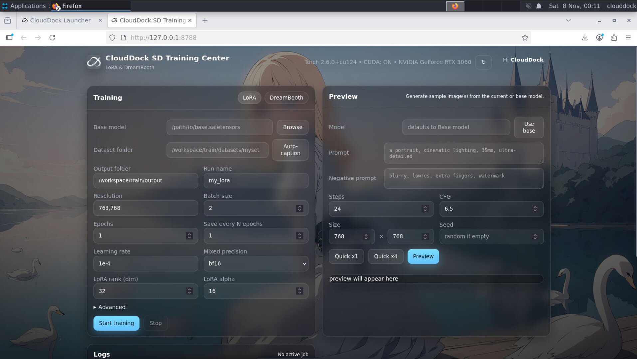This screenshot has height=359, width=637.
Task: Click the tracking protection shield icon
Action: pyautogui.click(x=112, y=38)
